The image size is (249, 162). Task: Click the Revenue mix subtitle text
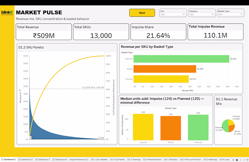pos(52,19)
